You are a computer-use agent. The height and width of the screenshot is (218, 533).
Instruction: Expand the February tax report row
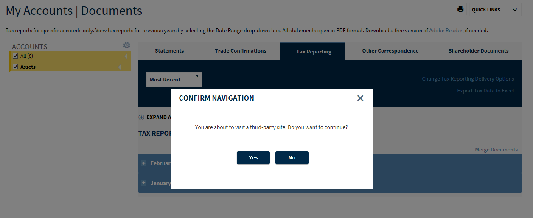(x=144, y=163)
